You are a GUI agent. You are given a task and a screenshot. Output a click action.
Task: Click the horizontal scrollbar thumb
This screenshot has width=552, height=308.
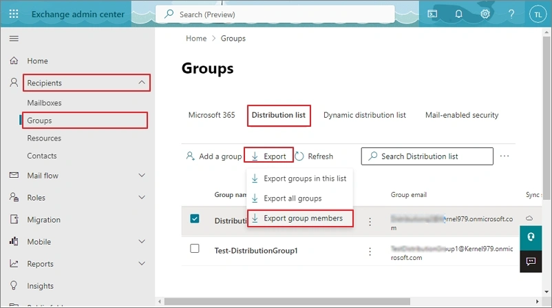point(287,302)
